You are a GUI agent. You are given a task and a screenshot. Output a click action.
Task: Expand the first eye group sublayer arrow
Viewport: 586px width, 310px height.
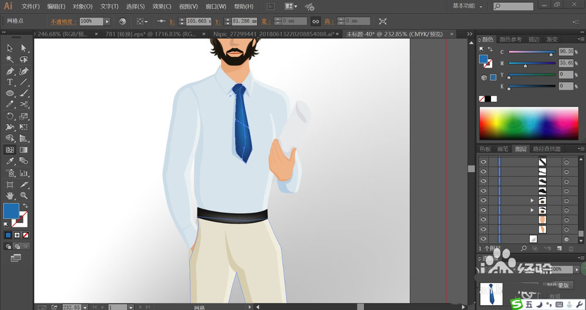(532, 201)
